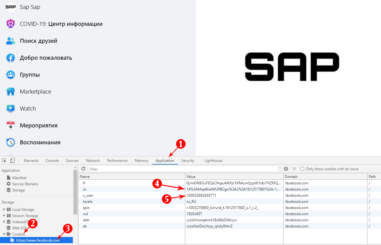The image size is (381, 245).
Task: Switch to the Performance tab
Action: click(117, 160)
